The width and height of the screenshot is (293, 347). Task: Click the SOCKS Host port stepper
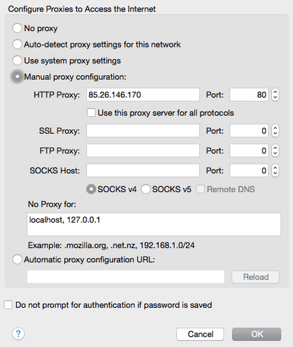point(275,170)
